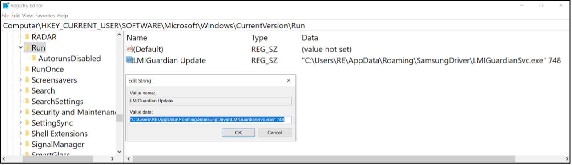Viewport: 572px width, 165px height.
Task: Click the tree pane vertical scrollbar thumb
Action: click(119, 118)
